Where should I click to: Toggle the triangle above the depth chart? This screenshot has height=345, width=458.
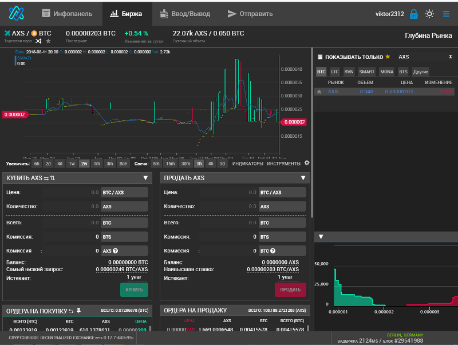pos(321,237)
